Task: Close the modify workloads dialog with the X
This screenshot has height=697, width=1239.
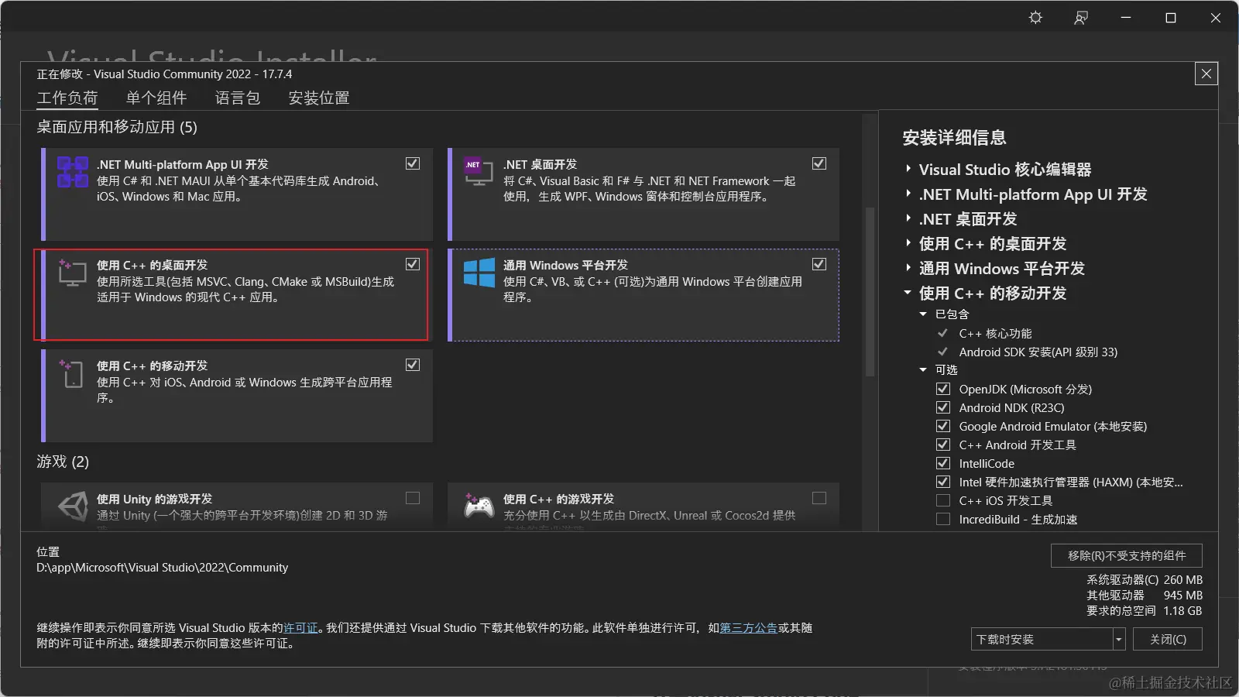Action: click(x=1206, y=74)
